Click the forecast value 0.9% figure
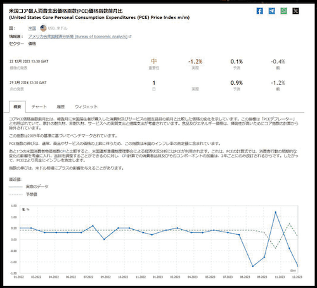Viewport: 317px width, 288px height. 236,83
